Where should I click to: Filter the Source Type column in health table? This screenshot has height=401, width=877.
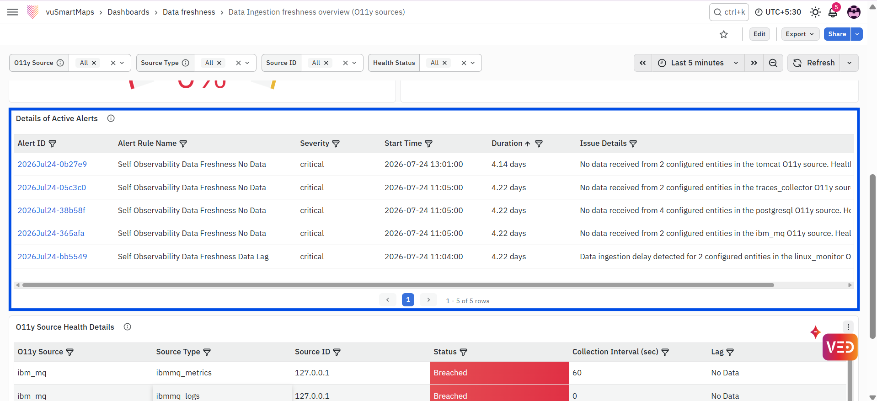coord(207,352)
